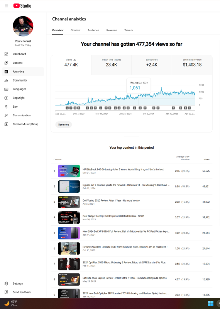Open the Copyright label in sidebar
This screenshot has height=309, width=220.
click(19, 98)
